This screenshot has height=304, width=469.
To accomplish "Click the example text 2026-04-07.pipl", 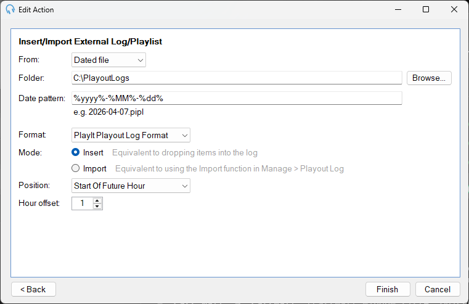I will click(116, 112).
